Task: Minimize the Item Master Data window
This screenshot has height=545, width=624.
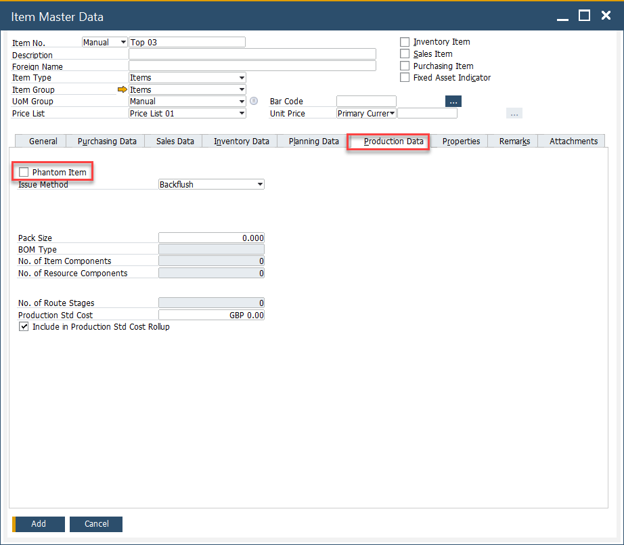Action: tap(563, 16)
